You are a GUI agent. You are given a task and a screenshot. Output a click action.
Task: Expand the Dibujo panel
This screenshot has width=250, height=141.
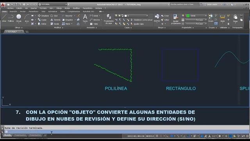18,28
